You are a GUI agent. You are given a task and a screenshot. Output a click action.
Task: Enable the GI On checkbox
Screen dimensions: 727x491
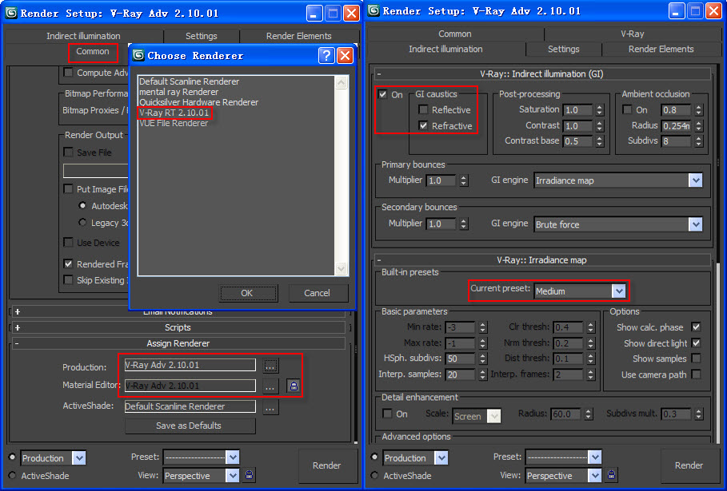[382, 94]
